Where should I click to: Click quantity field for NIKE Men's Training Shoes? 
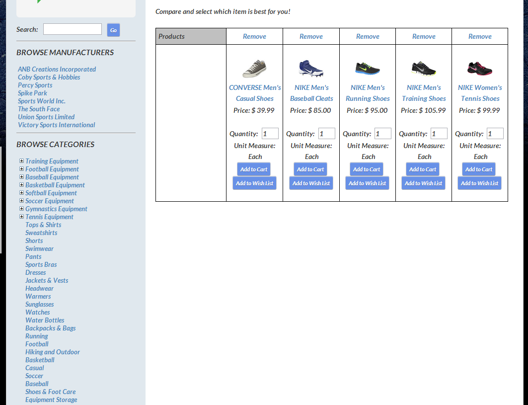pos(439,134)
